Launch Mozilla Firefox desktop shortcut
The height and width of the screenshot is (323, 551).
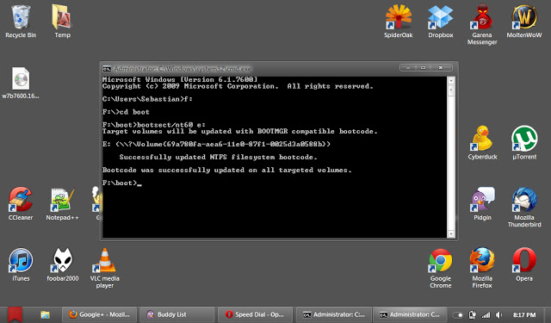482,269
